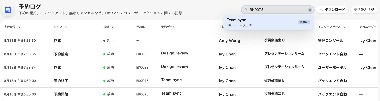Clear the BK0073 search field
Image resolution: width=380 pixels, height=101 pixels.
coord(310,10)
